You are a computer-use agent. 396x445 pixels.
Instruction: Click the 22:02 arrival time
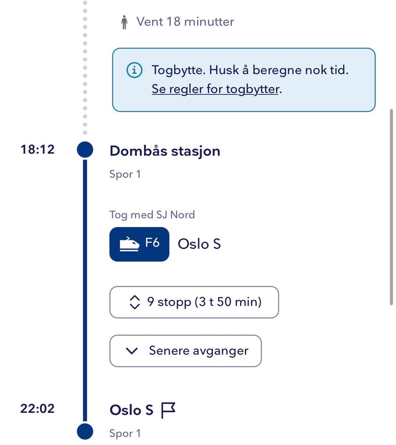[x=38, y=409]
